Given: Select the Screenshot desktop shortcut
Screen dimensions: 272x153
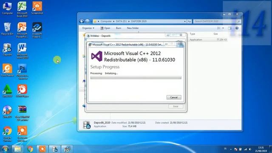Looking at the screenshot, I should tap(37, 8).
